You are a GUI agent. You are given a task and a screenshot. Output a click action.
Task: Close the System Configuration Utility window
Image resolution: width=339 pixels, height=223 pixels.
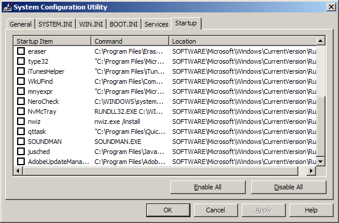331,7
